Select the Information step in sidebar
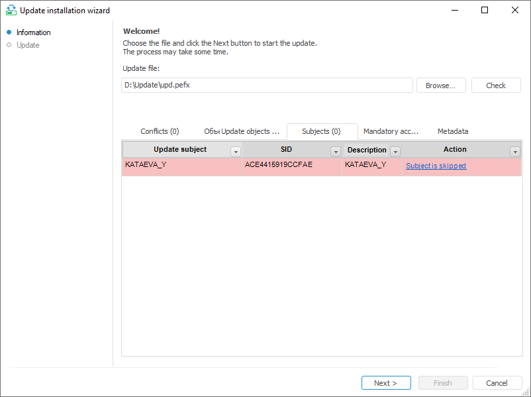 (x=33, y=32)
